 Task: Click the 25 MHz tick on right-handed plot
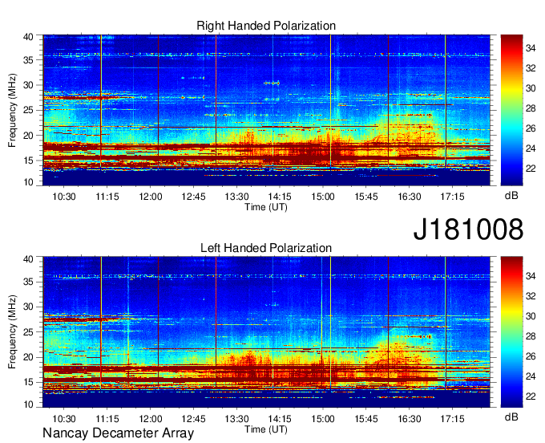28,110
